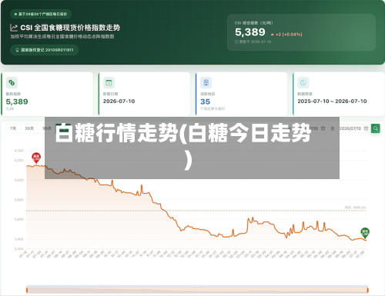Select the 7天 range tab
The width and height of the screenshot is (385, 296).
13,128
